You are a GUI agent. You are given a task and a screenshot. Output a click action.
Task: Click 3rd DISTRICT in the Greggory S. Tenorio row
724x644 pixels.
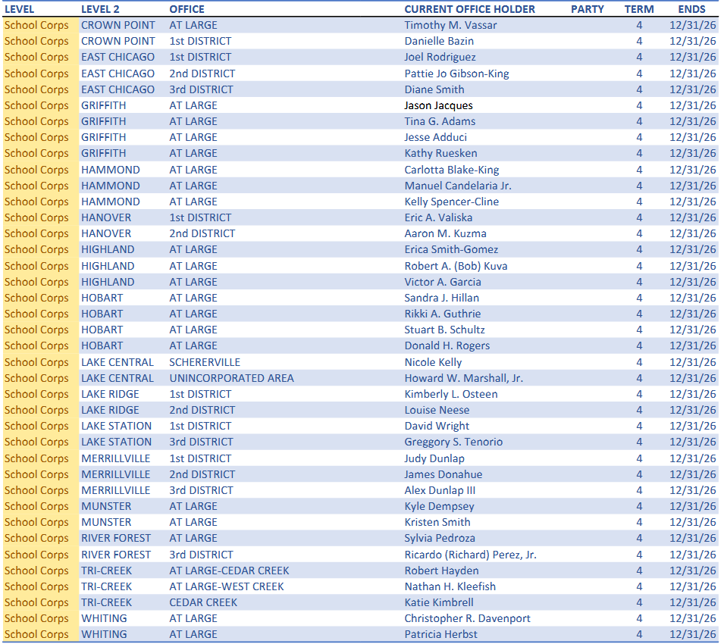click(x=201, y=442)
